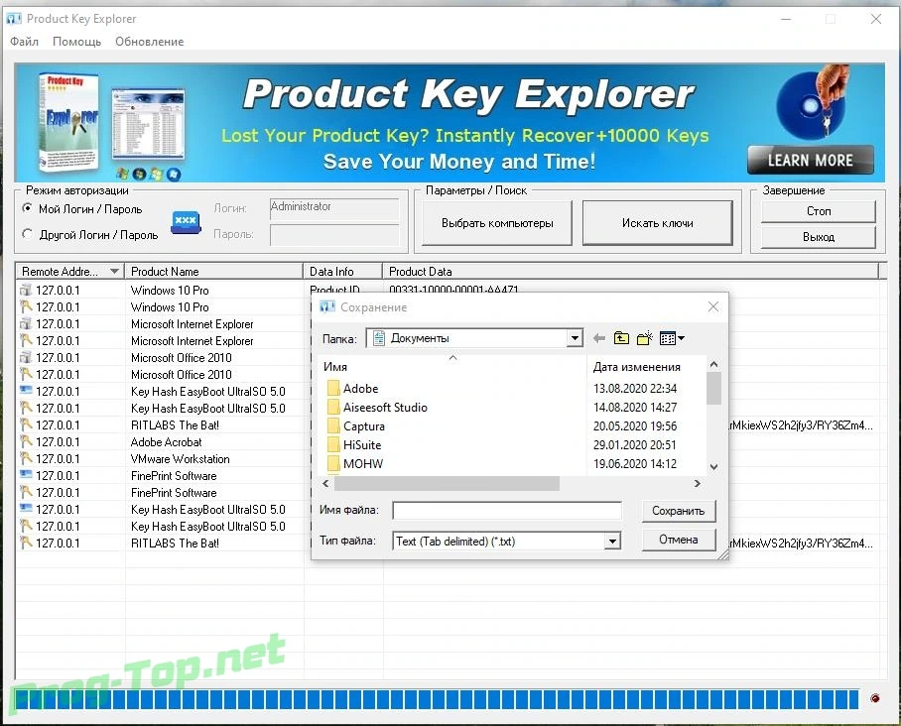Click Сохранить in the save dialog
This screenshot has height=726, width=901.
coord(678,511)
